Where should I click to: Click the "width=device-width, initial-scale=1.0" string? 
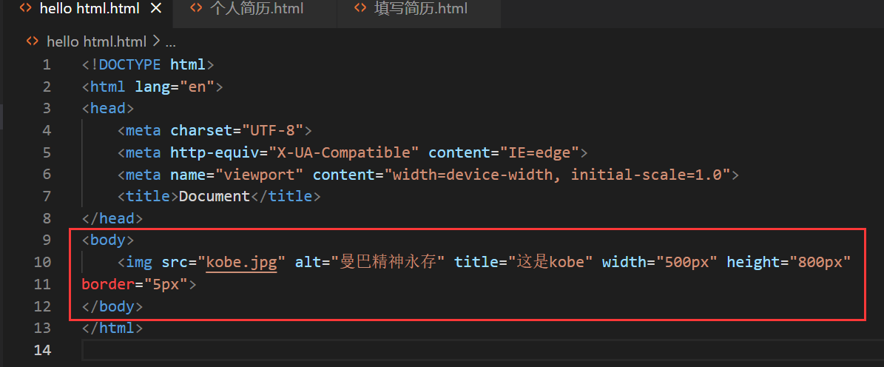[558, 175]
